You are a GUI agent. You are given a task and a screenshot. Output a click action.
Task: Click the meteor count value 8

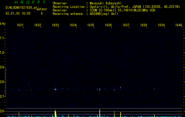tap(42, 13)
